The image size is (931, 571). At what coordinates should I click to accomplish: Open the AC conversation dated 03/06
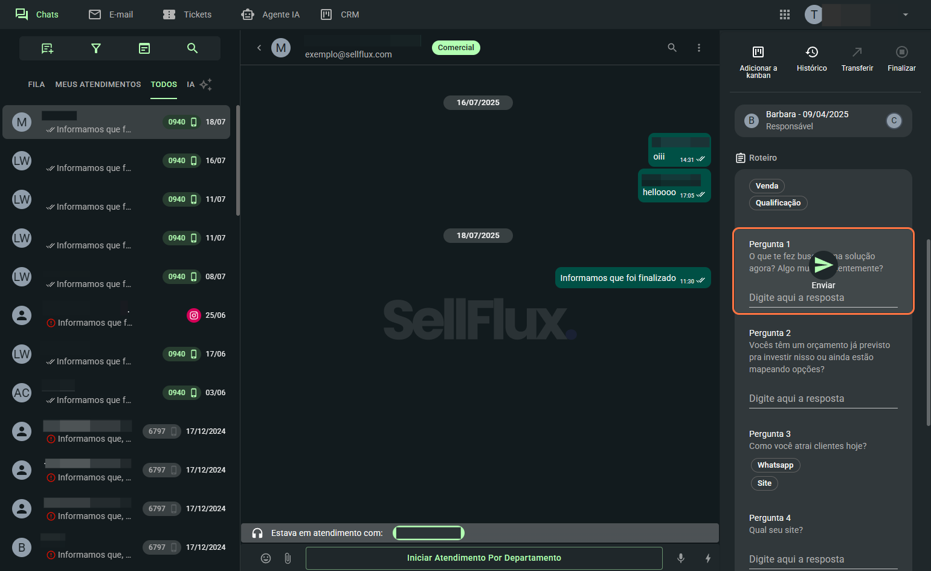(x=117, y=393)
